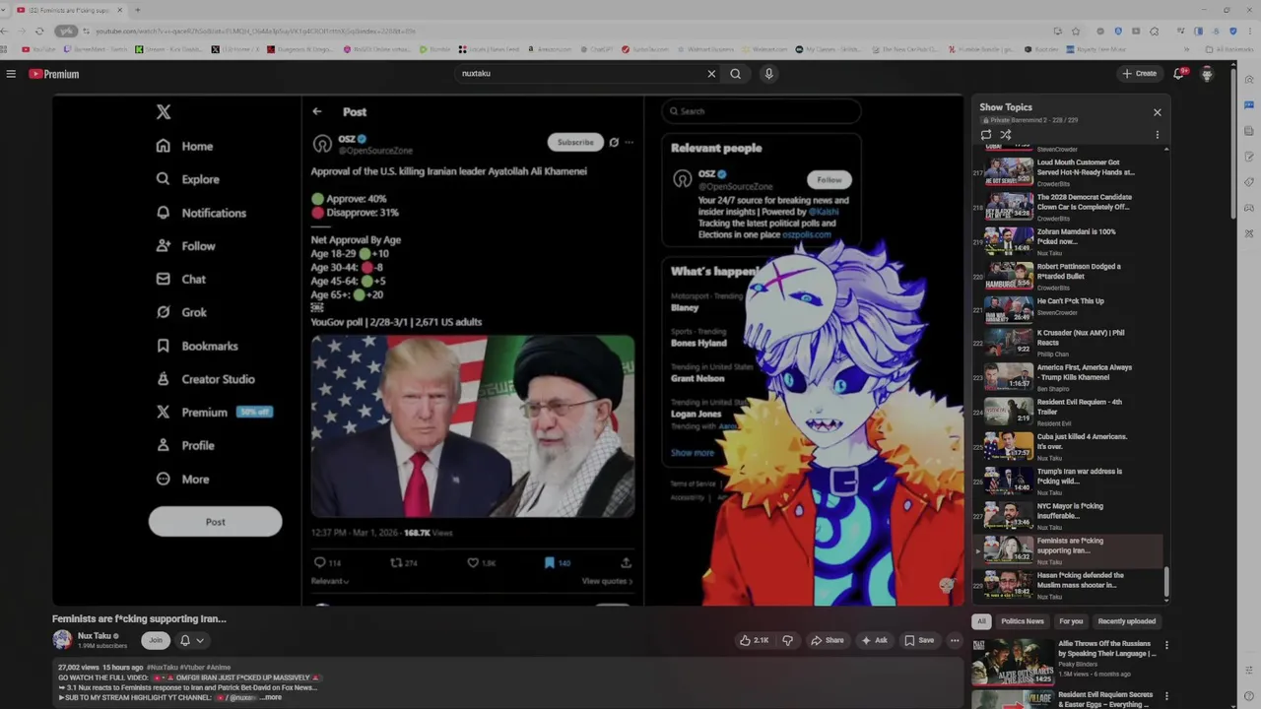Open 'Hasan f*cking defended' playlist video
Screen dimensions: 1261x709
point(1069,584)
